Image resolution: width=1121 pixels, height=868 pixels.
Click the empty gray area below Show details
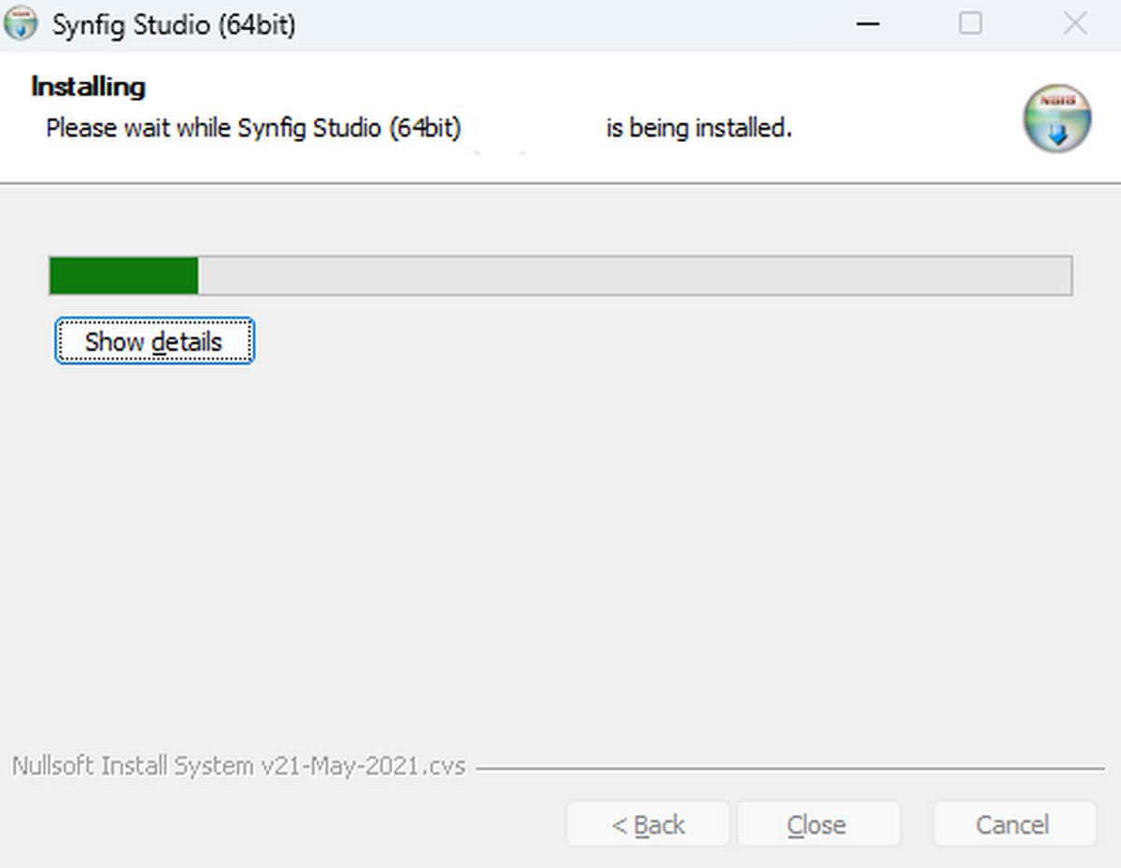[x=560, y=542]
